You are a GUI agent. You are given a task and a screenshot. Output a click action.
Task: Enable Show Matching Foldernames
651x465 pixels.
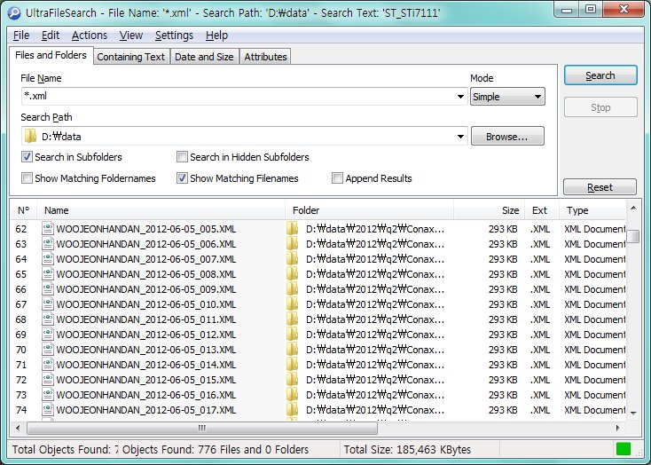point(27,178)
